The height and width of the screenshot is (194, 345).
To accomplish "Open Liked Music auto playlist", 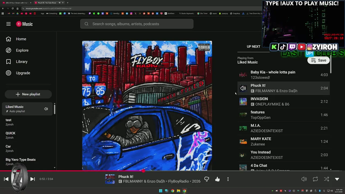I will point(27,109).
